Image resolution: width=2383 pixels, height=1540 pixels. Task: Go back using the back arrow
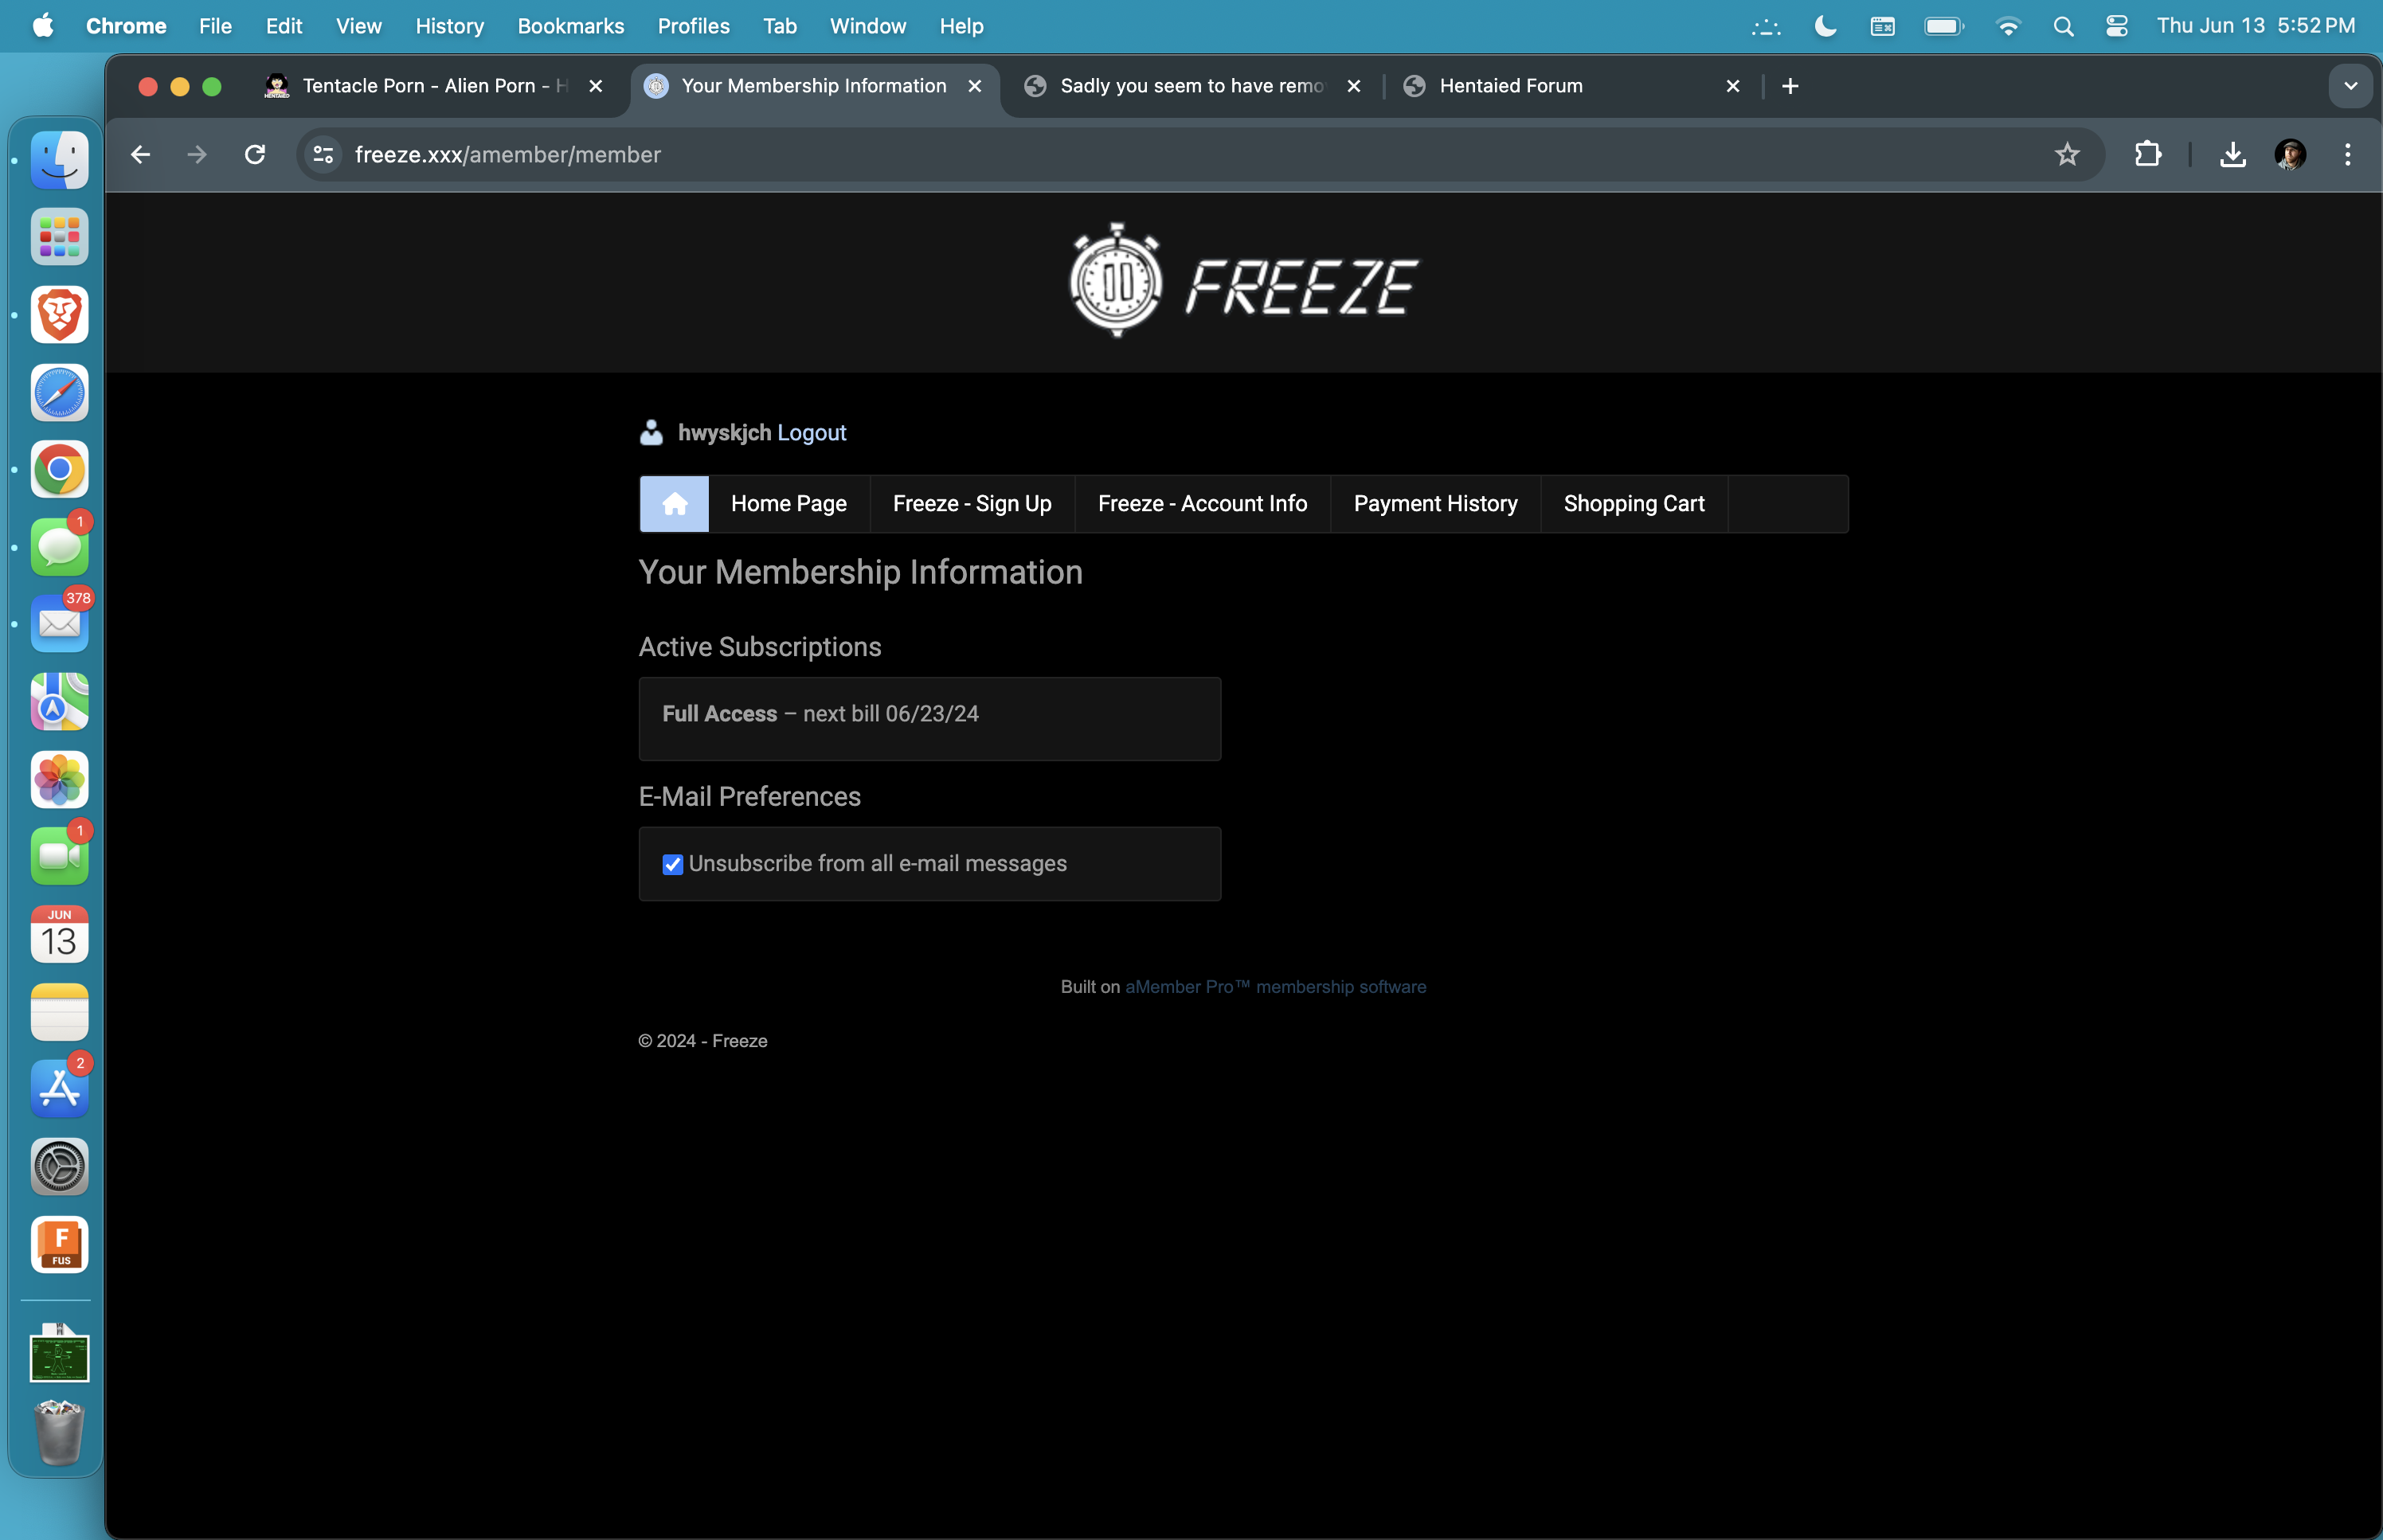[x=141, y=155]
